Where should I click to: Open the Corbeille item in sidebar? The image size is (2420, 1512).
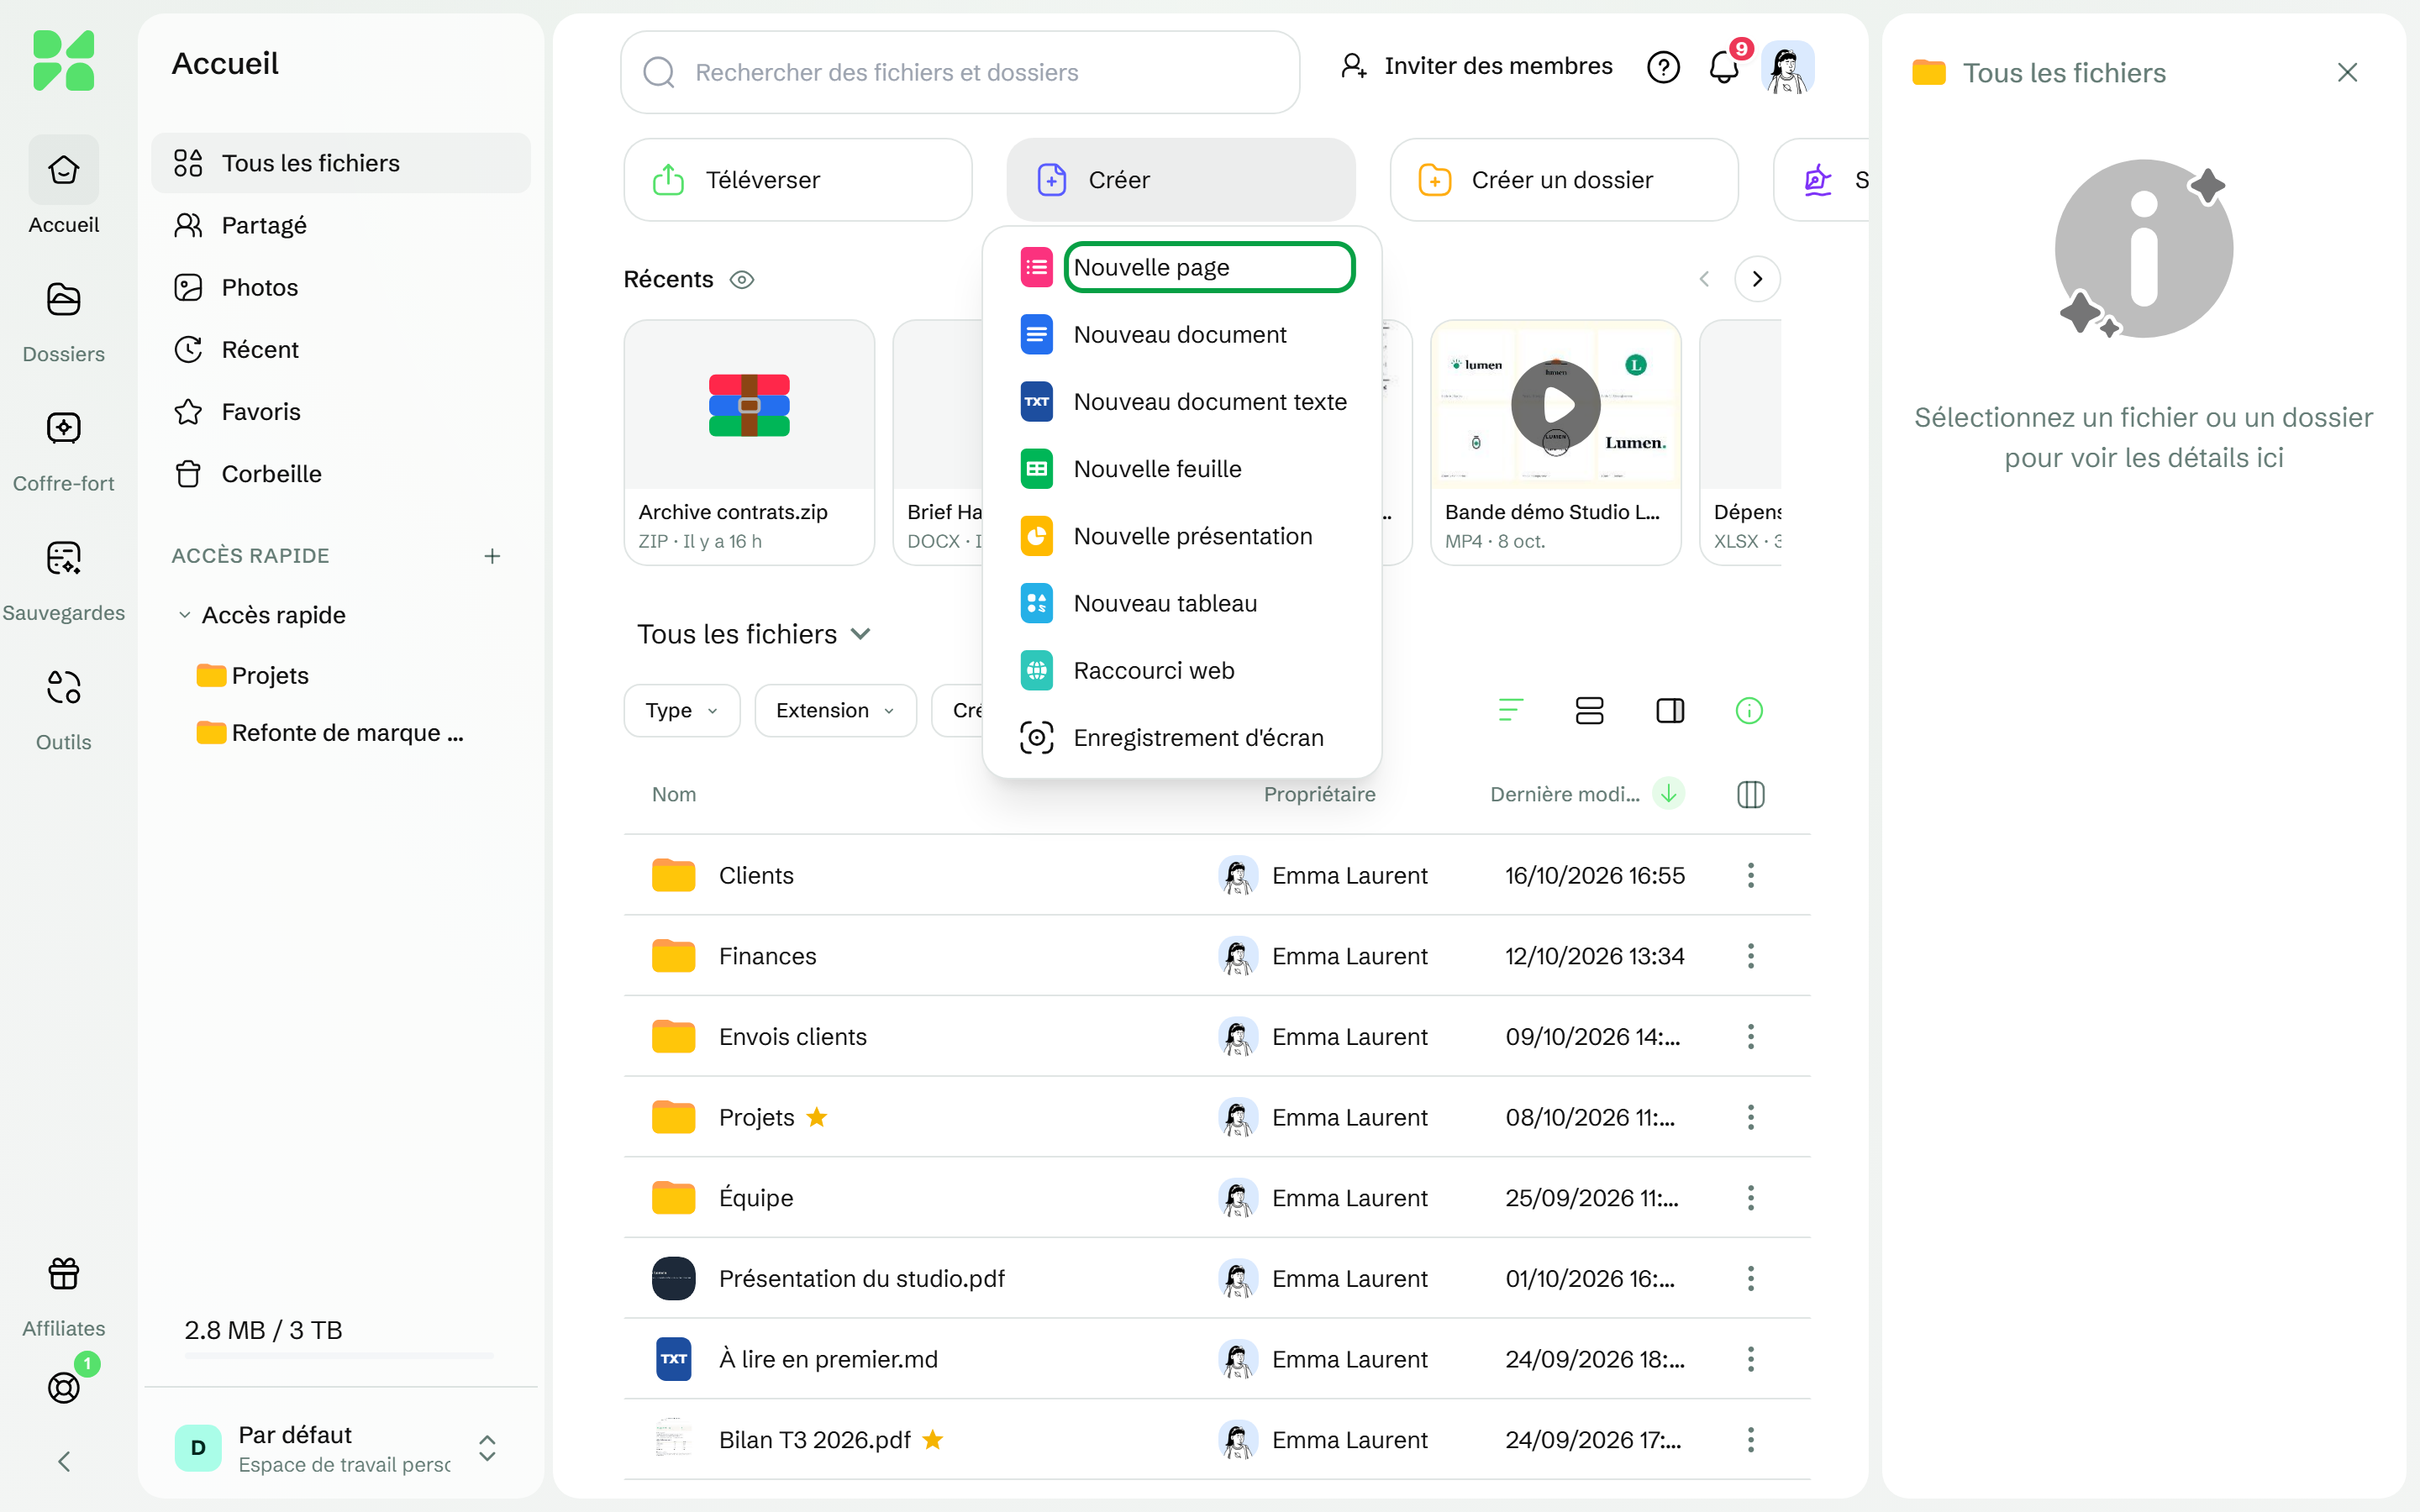pyautogui.click(x=341, y=474)
